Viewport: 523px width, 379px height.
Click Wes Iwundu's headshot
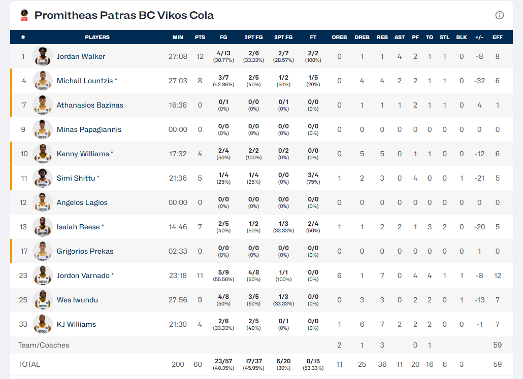[43, 300]
